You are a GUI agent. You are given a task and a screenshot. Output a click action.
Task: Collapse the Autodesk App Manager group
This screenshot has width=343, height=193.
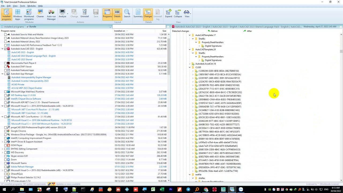(2, 74)
